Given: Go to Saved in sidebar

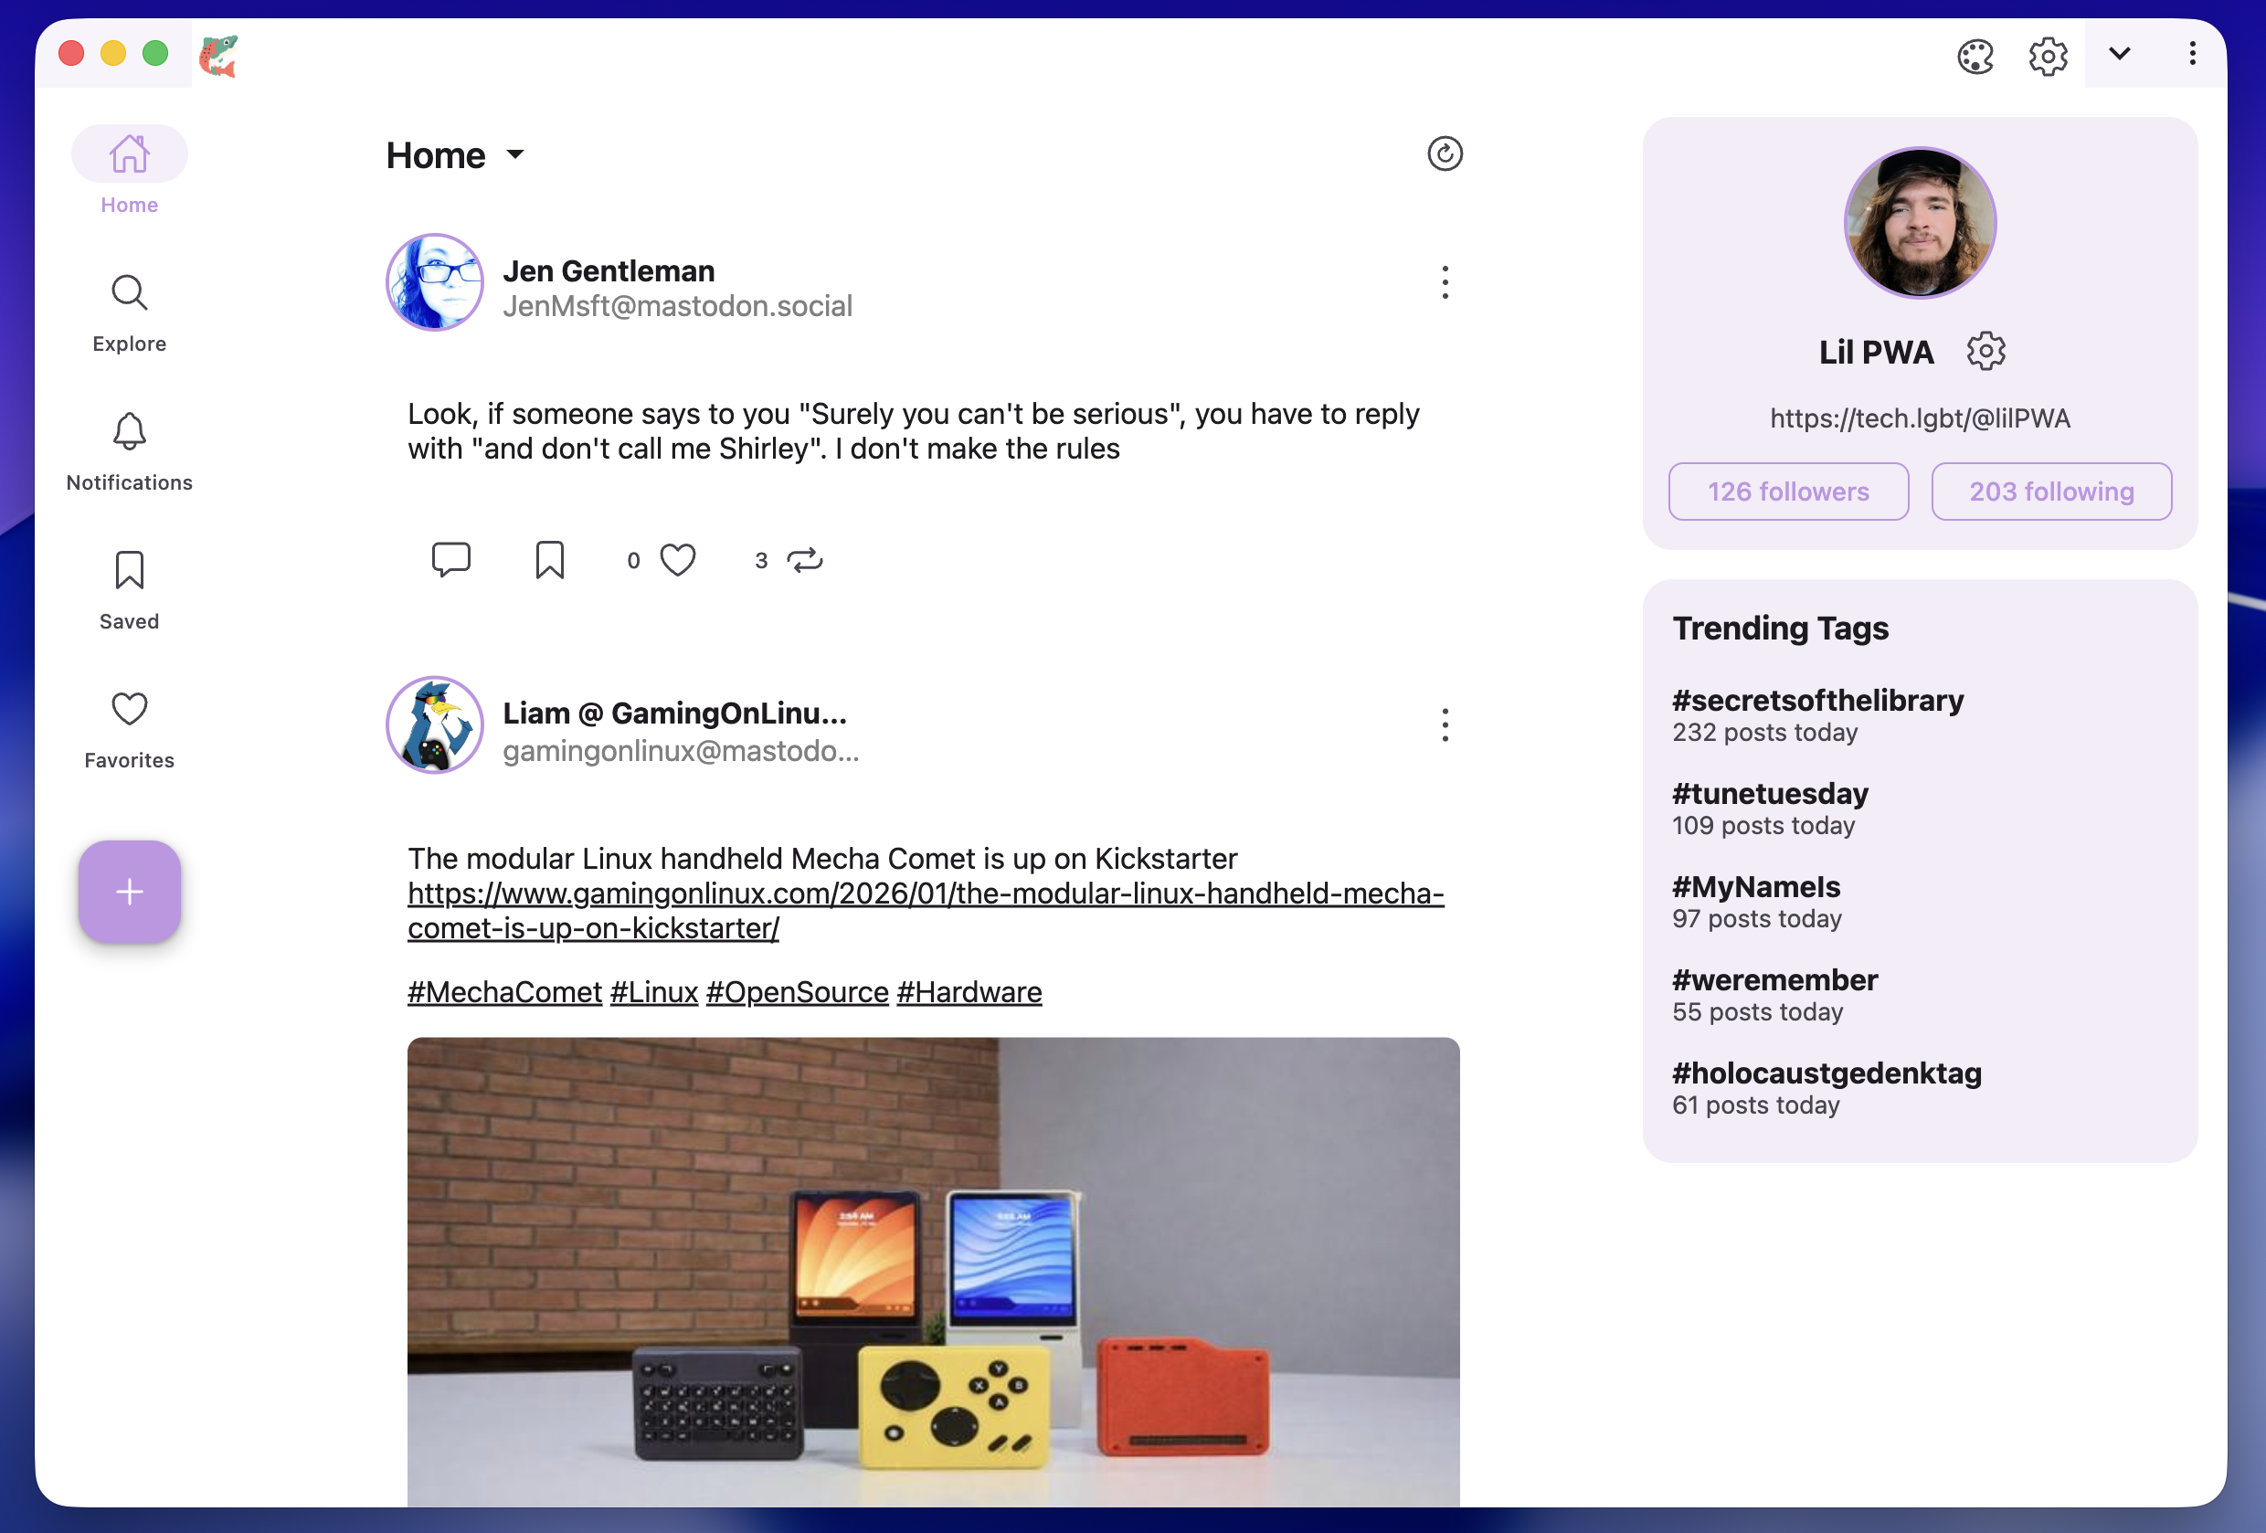Looking at the screenshot, I should [130, 591].
